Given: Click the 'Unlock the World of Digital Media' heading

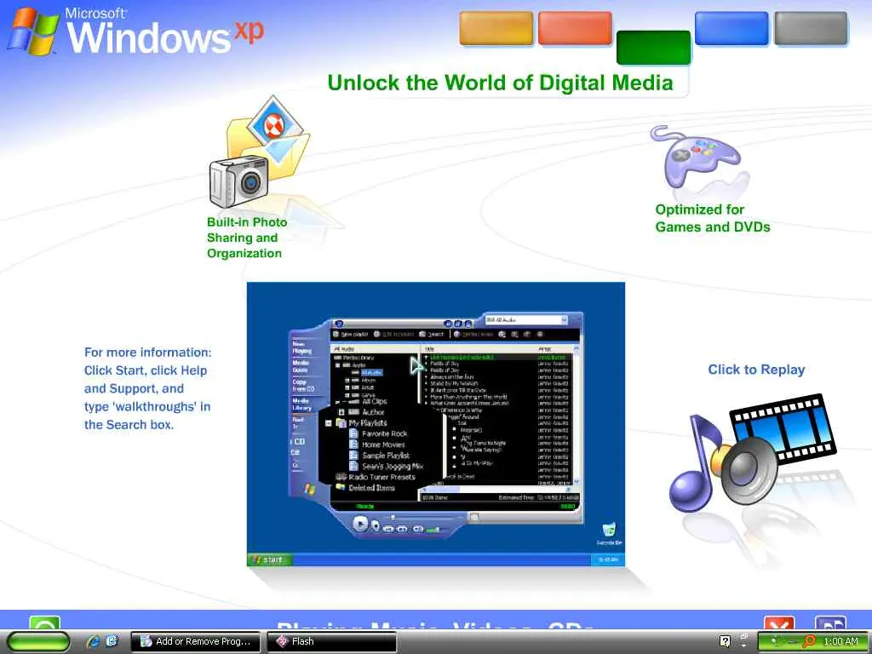Looking at the screenshot, I should [x=500, y=83].
